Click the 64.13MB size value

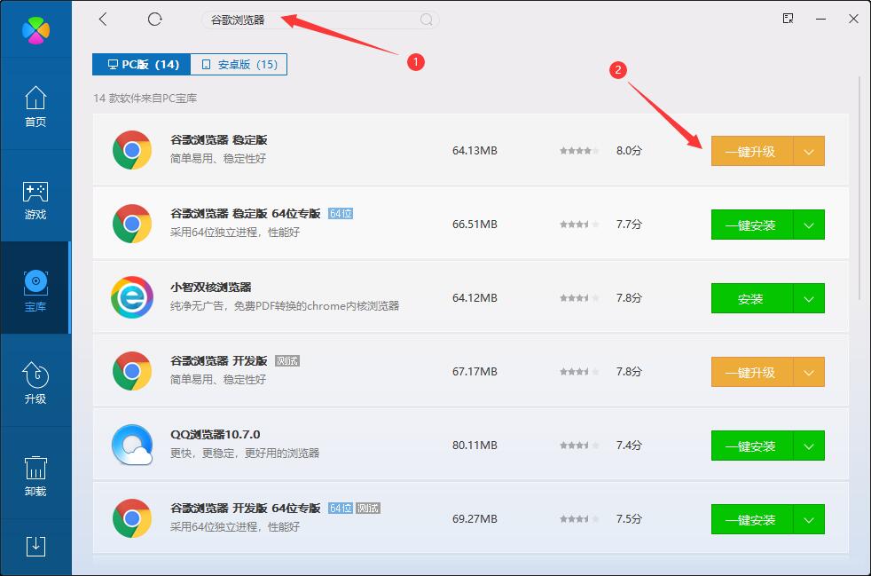(x=475, y=151)
